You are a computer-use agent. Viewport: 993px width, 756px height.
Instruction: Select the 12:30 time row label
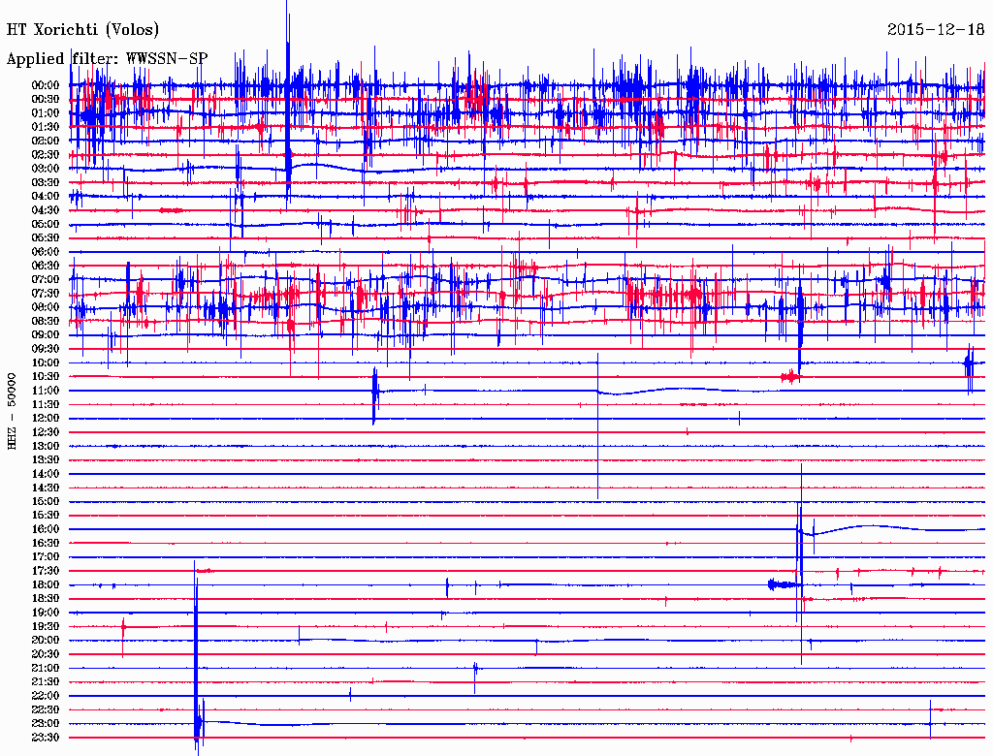46,432
